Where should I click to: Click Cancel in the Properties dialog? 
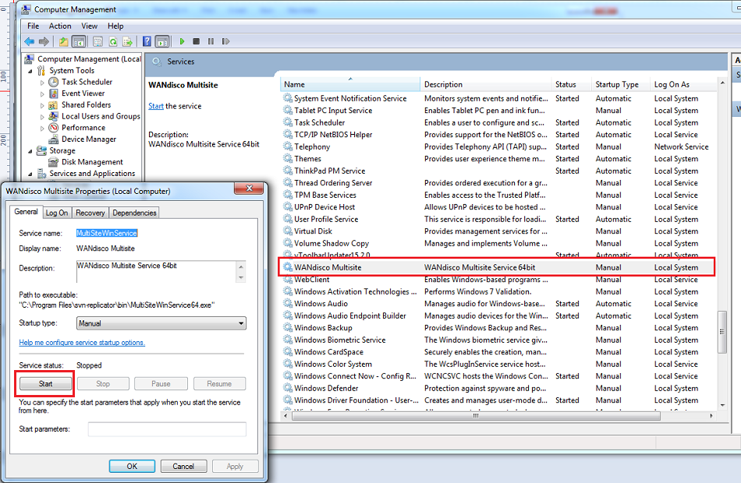coord(183,466)
